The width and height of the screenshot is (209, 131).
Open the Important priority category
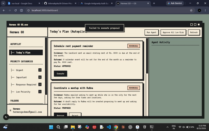pyautogui.click(x=26, y=77)
